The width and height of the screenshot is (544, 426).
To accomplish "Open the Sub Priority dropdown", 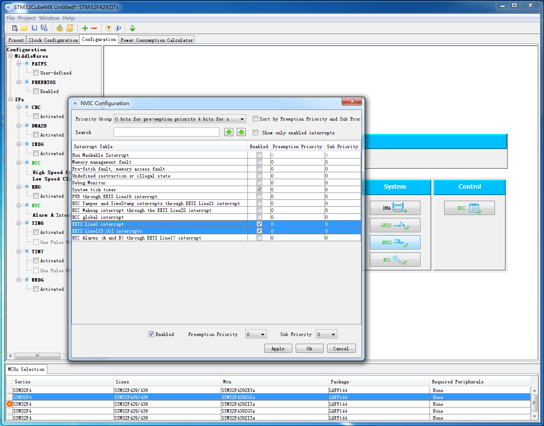I will (x=327, y=334).
